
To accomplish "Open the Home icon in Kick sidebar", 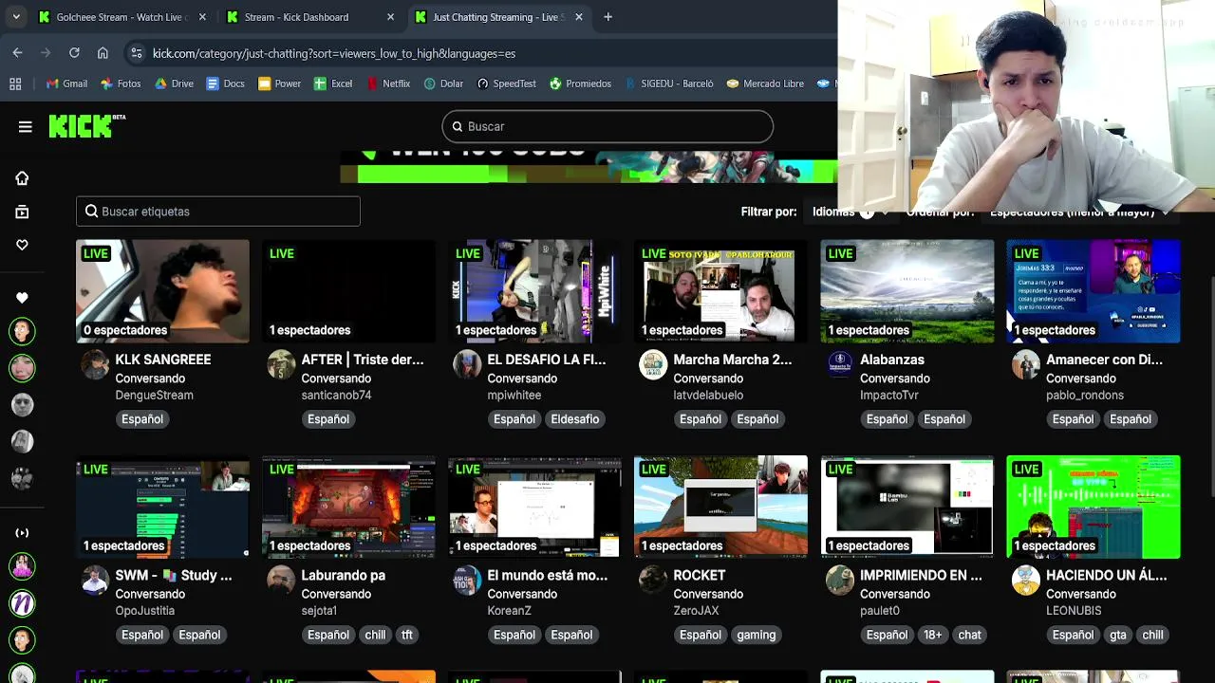I will tap(22, 178).
